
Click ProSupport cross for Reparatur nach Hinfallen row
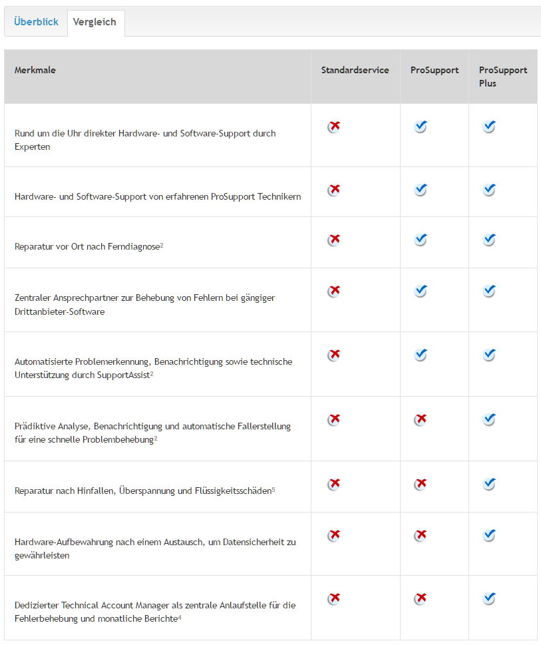tap(421, 484)
